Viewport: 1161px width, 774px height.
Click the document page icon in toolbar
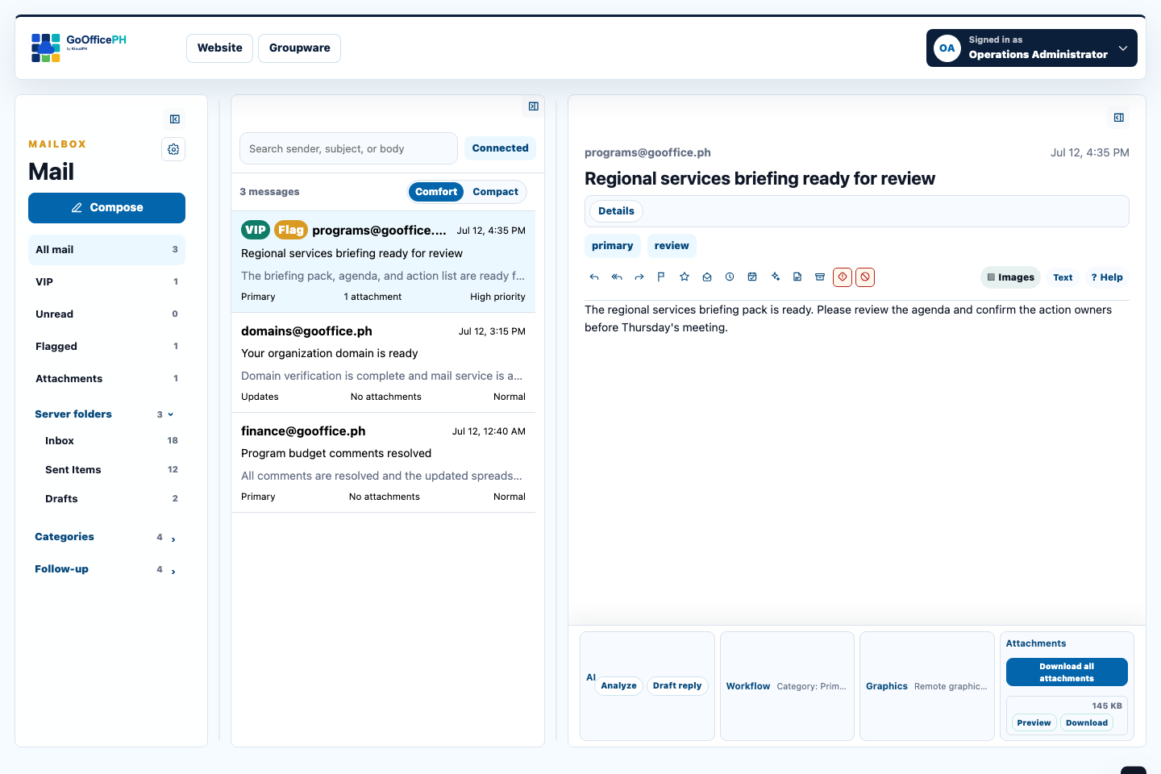(797, 277)
